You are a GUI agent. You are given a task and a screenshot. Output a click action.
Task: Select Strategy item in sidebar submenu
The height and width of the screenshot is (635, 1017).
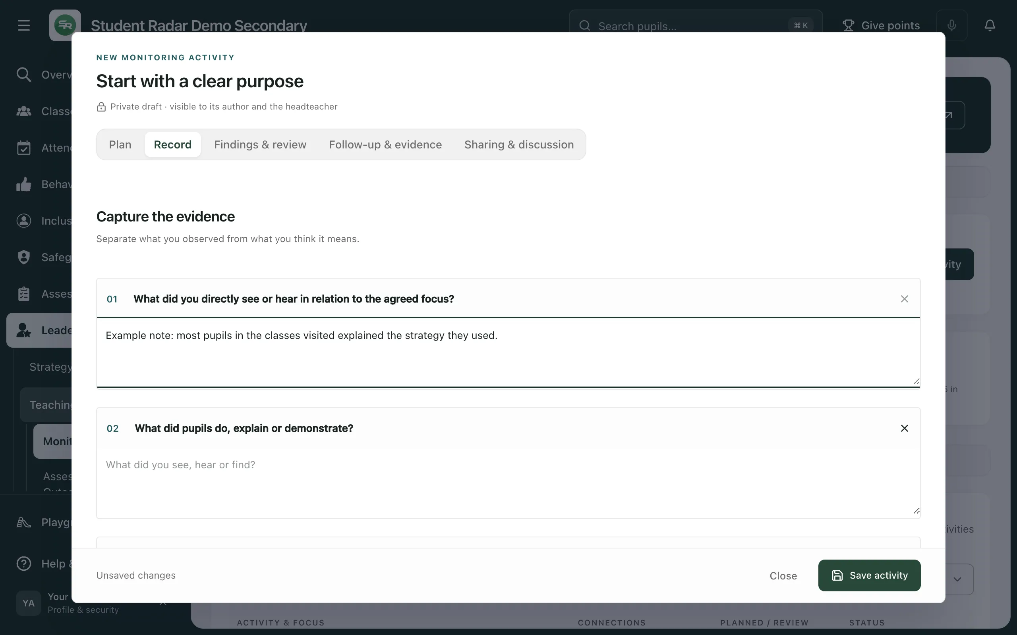click(50, 367)
